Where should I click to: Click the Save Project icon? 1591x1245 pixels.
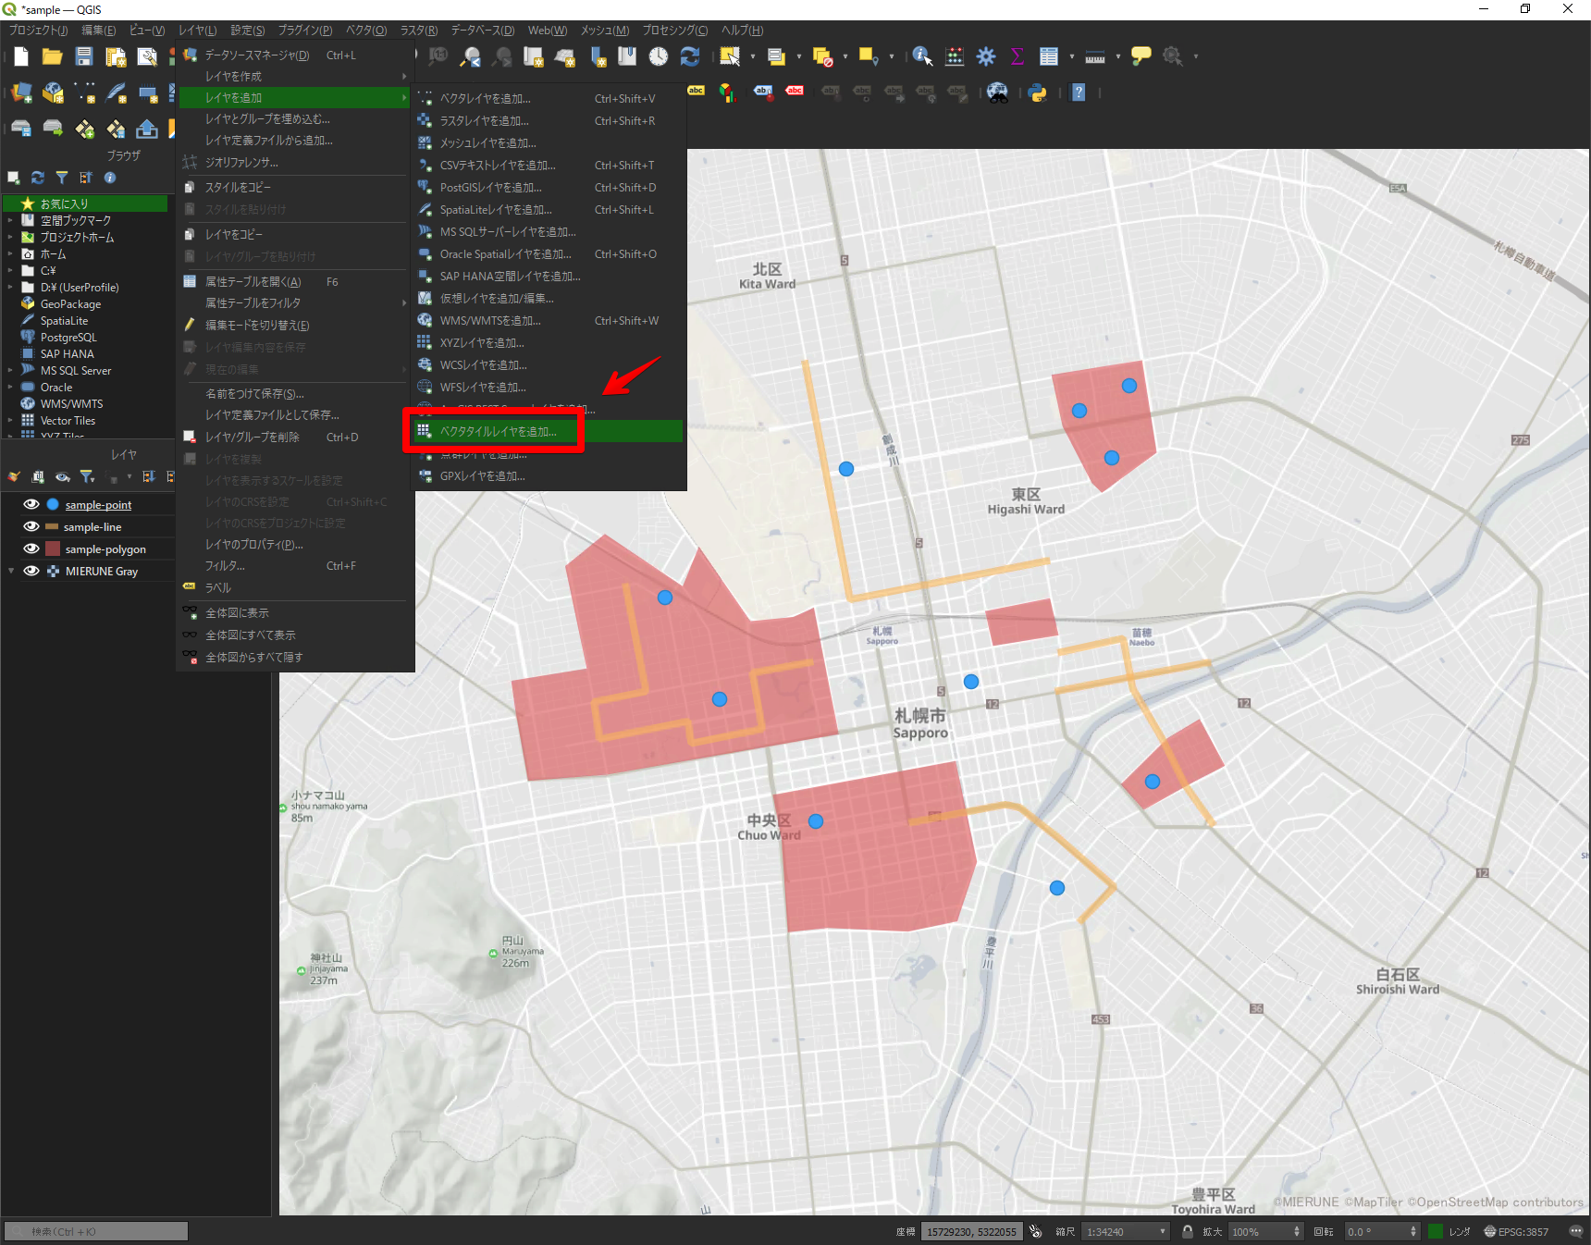pos(84,56)
